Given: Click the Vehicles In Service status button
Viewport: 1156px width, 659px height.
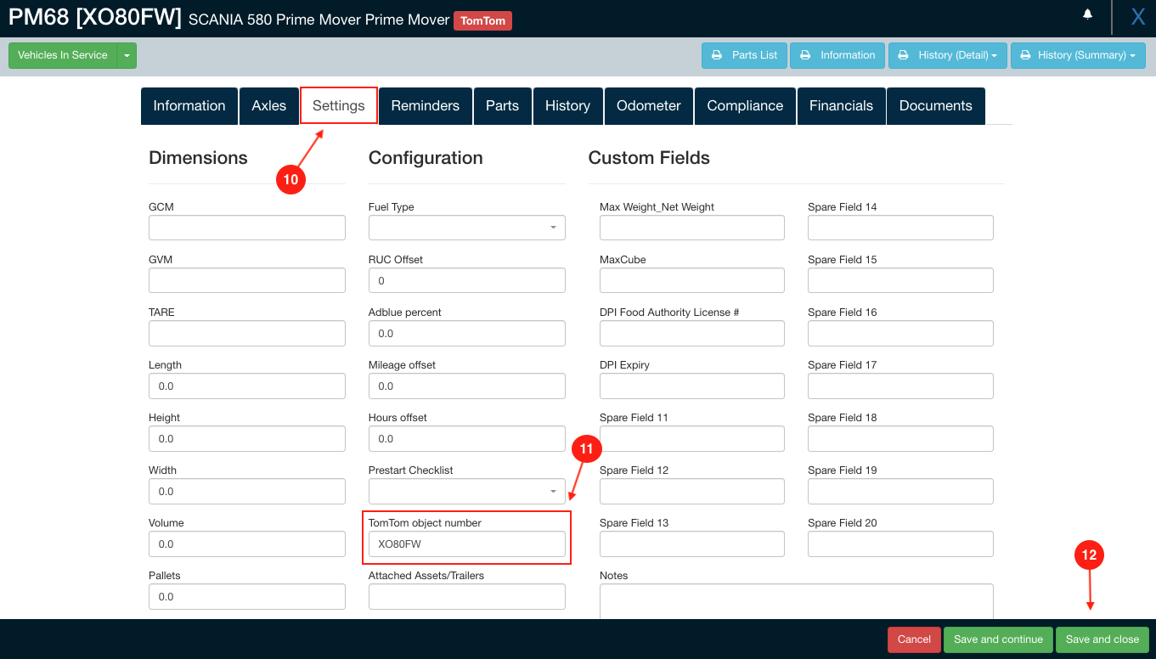Looking at the screenshot, I should pyautogui.click(x=62, y=55).
